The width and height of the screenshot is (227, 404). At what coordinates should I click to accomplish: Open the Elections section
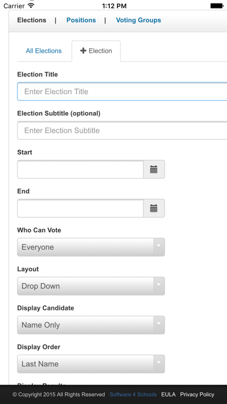click(x=32, y=20)
